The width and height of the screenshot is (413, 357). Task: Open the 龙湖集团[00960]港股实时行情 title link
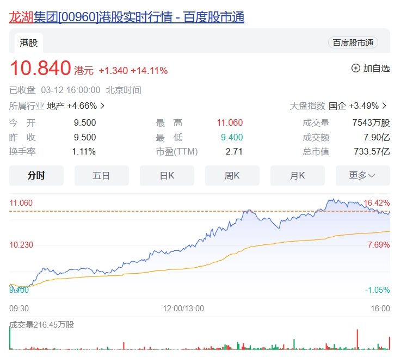pos(127,17)
